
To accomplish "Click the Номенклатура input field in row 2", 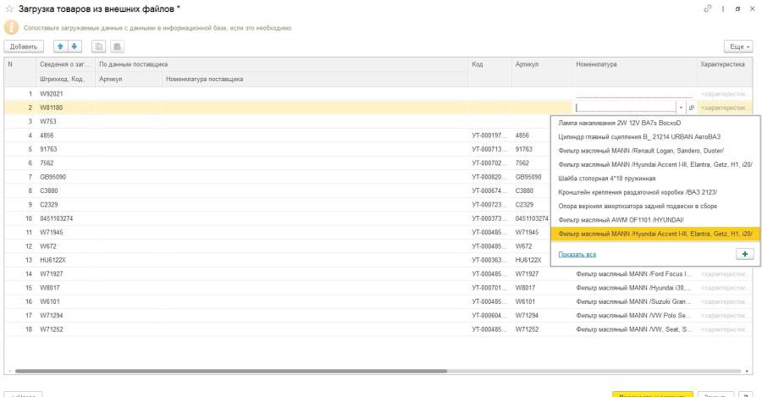I will coord(625,108).
